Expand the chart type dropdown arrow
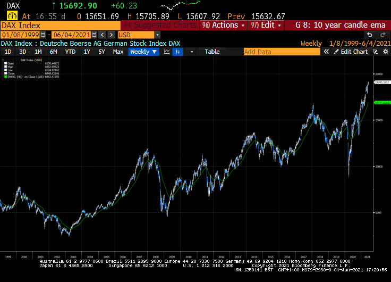 (x=192, y=52)
